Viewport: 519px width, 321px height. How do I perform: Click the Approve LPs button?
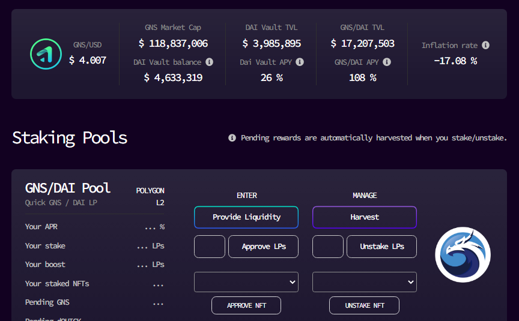(264, 247)
